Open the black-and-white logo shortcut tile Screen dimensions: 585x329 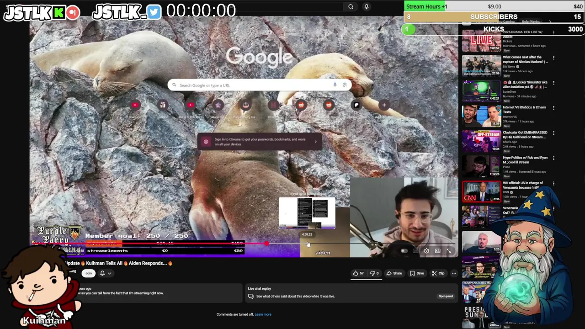click(356, 105)
